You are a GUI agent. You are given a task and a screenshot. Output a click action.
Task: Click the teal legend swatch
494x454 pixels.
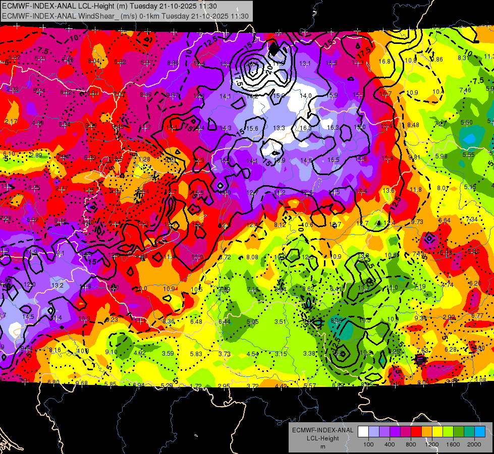(x=469, y=431)
